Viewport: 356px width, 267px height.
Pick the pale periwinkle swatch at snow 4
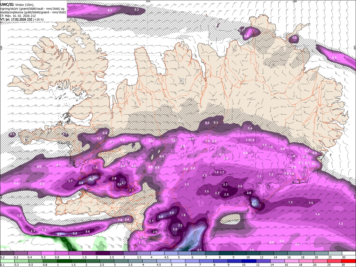157,253
